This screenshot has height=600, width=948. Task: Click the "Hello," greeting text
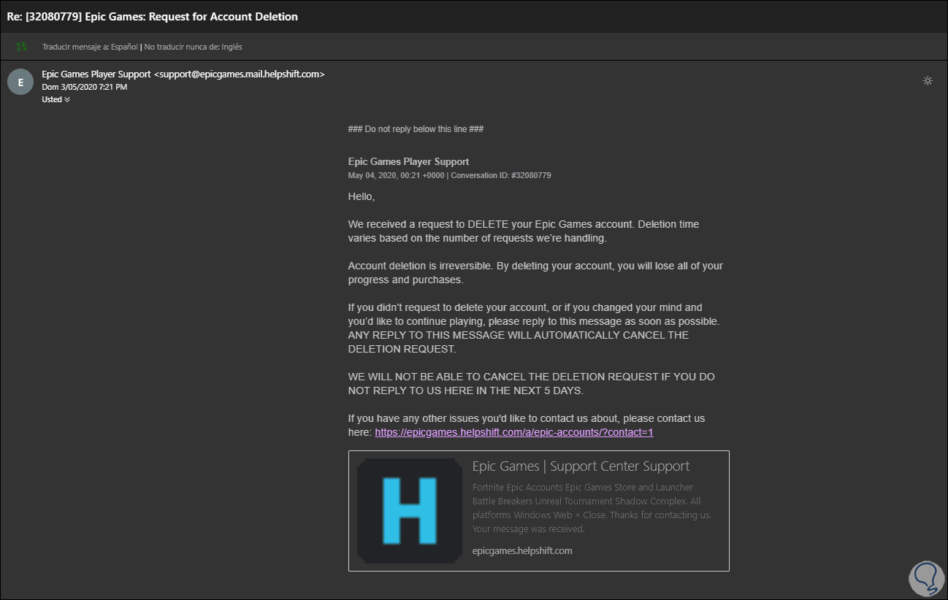click(x=362, y=196)
